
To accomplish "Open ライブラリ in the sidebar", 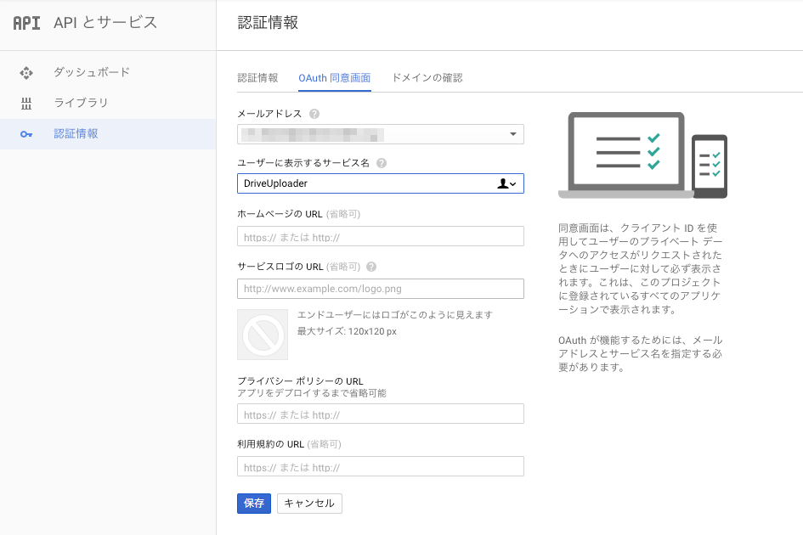I will [108, 104].
